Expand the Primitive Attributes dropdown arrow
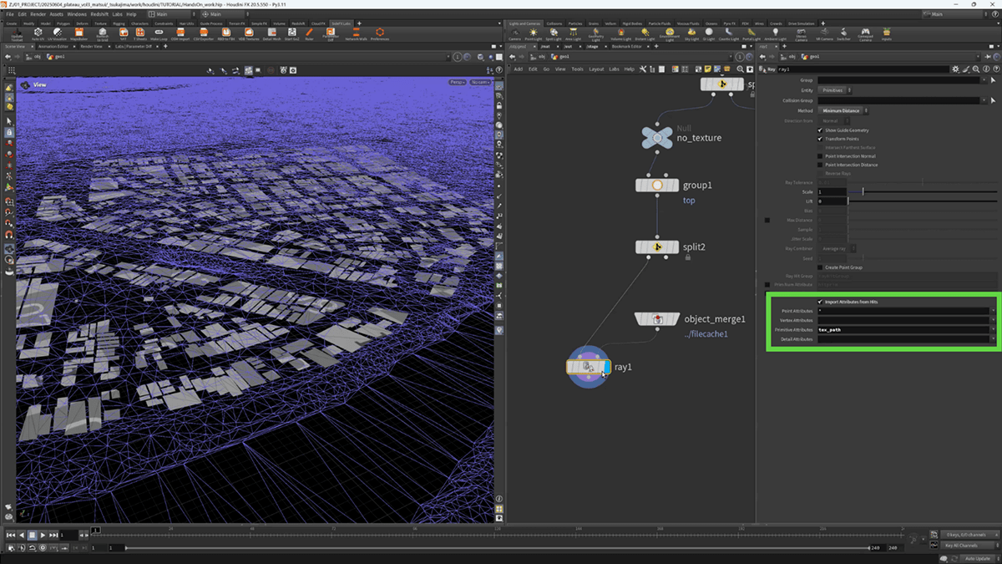Viewport: 1002px width, 564px height. pos(993,329)
